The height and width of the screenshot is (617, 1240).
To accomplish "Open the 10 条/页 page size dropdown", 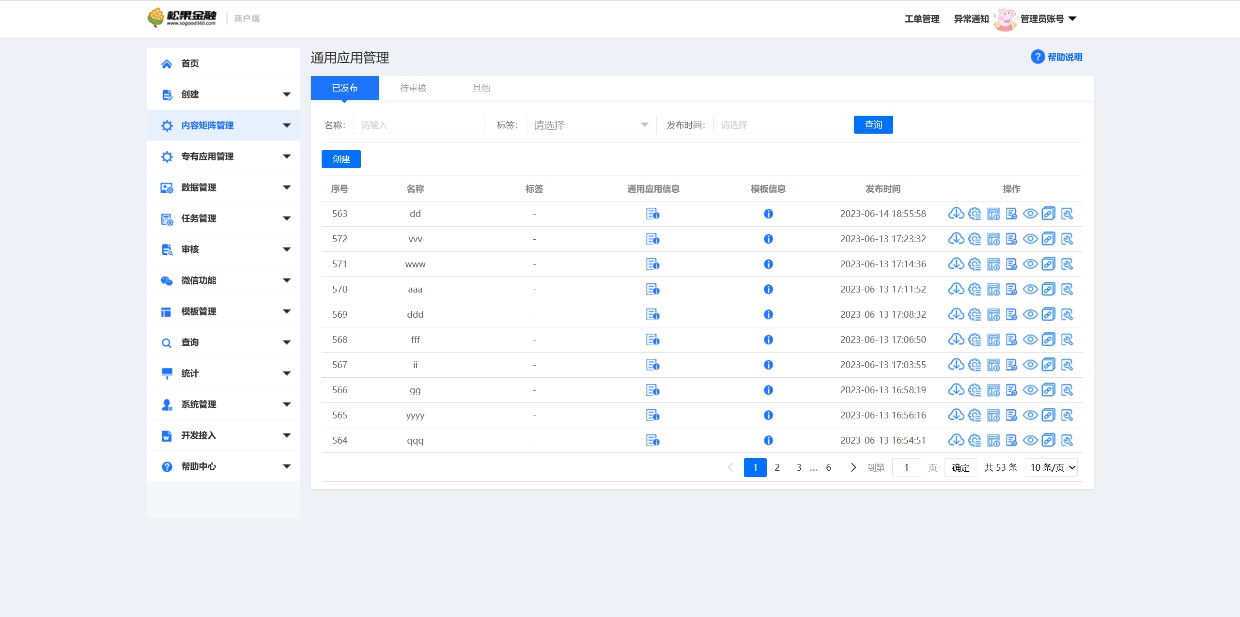I will [x=1051, y=467].
